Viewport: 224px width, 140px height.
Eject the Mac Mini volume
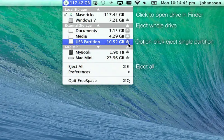pos(127,58)
